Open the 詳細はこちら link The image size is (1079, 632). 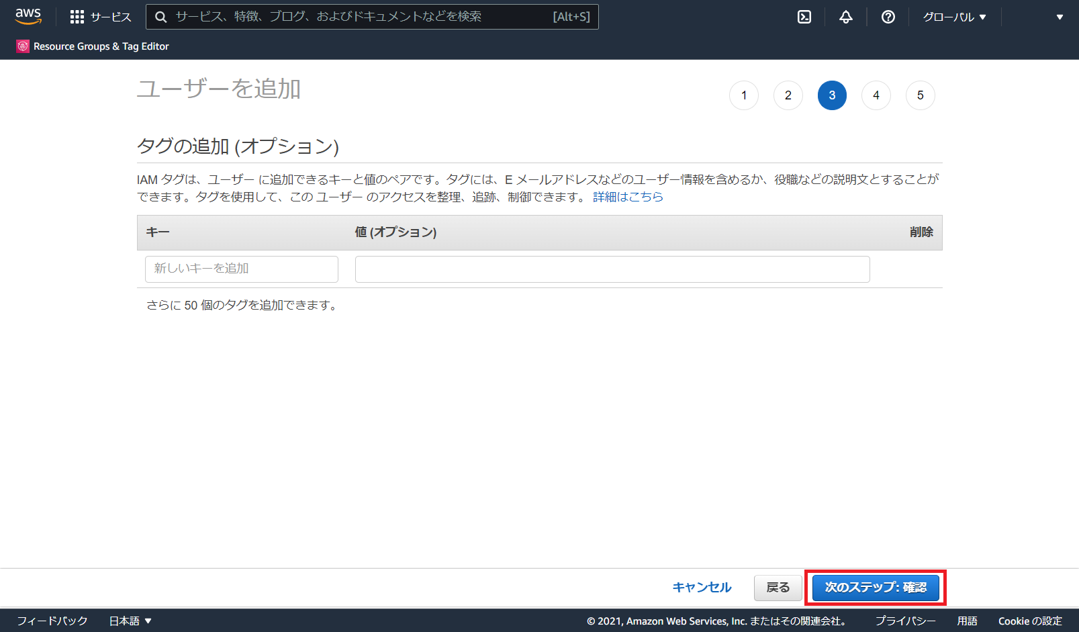[628, 197]
